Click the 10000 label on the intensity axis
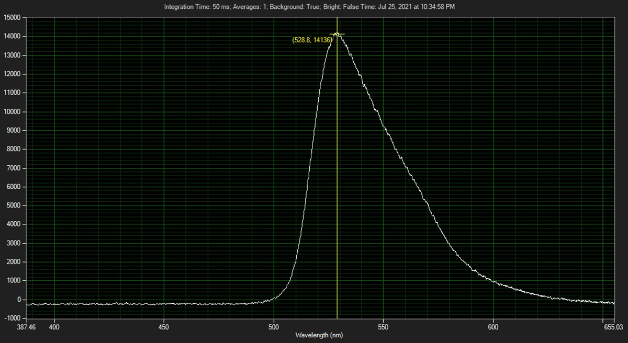 (x=12, y=112)
